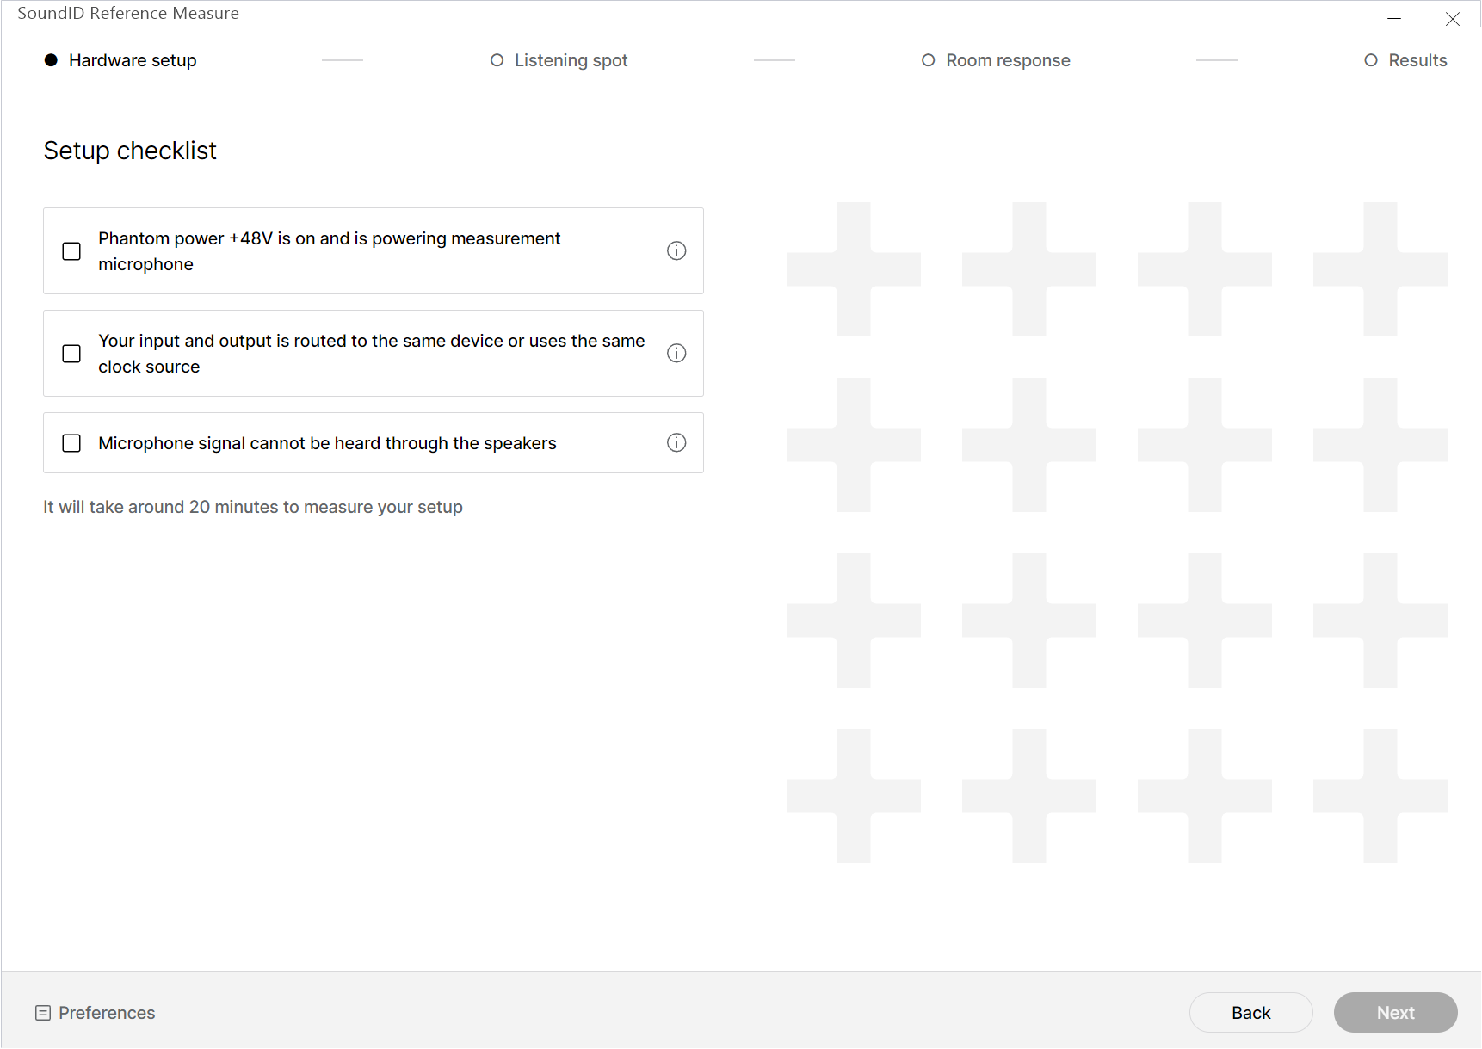This screenshot has width=1482, height=1049.
Task: Click the Next button
Action: coord(1395,1013)
